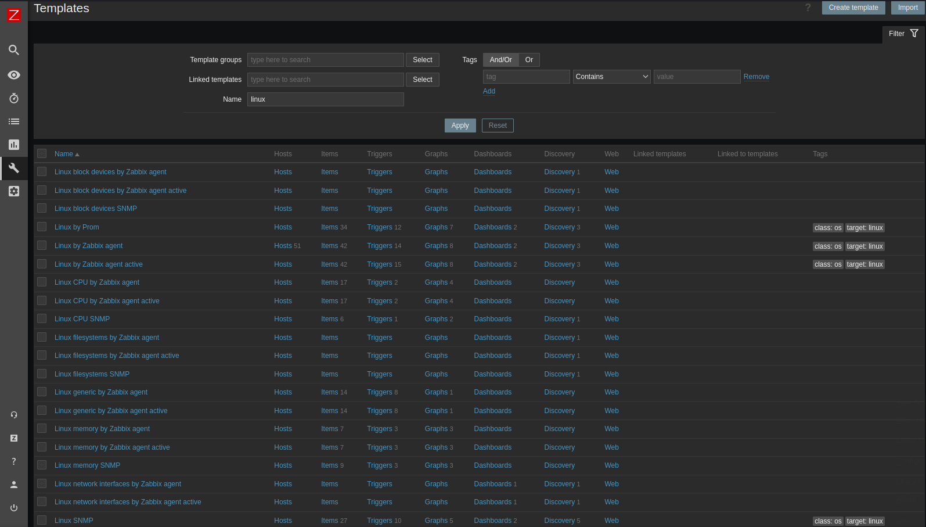Open Items 34 for Linux by Prom

point(334,227)
